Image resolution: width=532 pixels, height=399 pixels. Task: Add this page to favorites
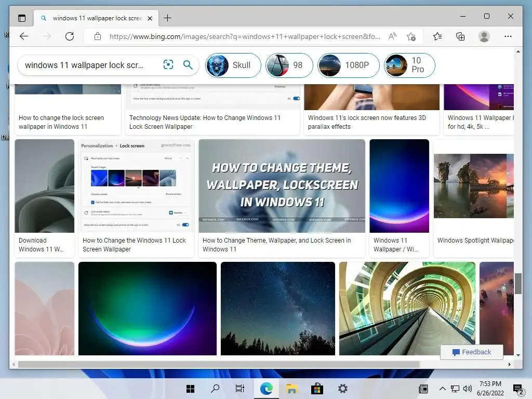click(411, 36)
